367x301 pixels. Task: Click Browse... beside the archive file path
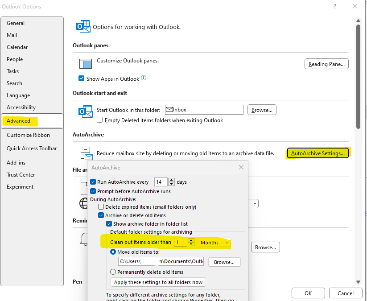click(224, 262)
